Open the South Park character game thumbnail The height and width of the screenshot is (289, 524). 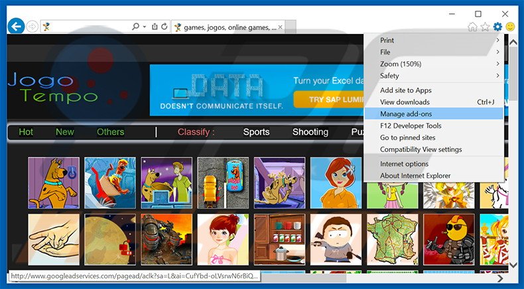point(336,239)
